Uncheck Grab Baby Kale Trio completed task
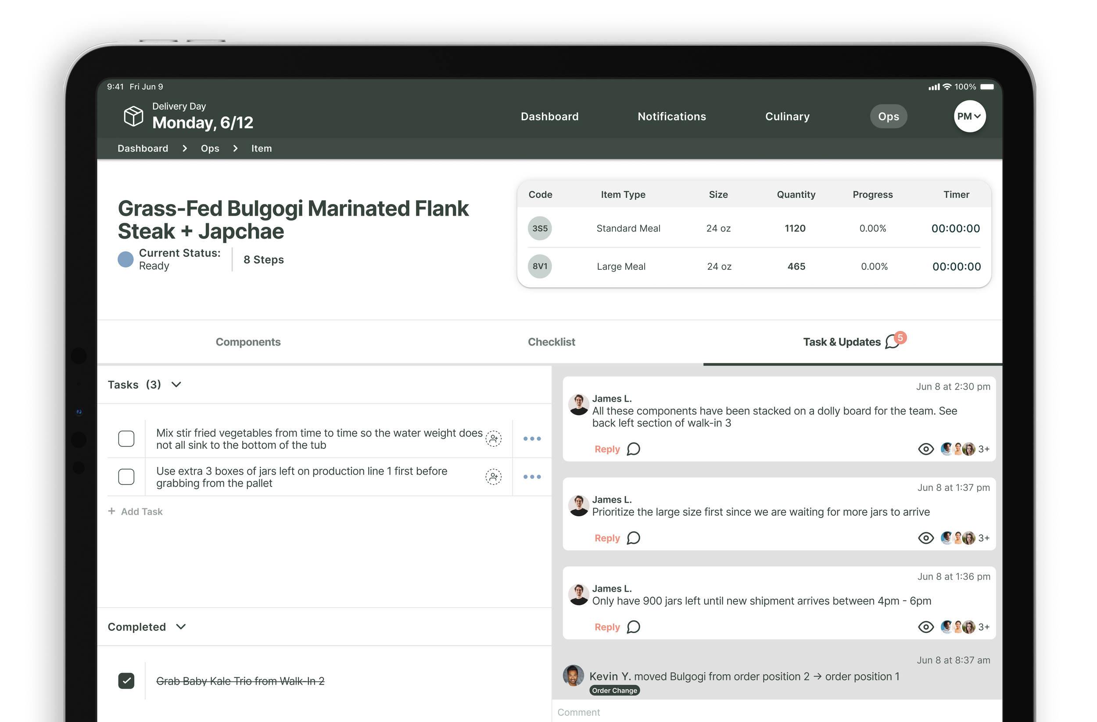 point(126,680)
